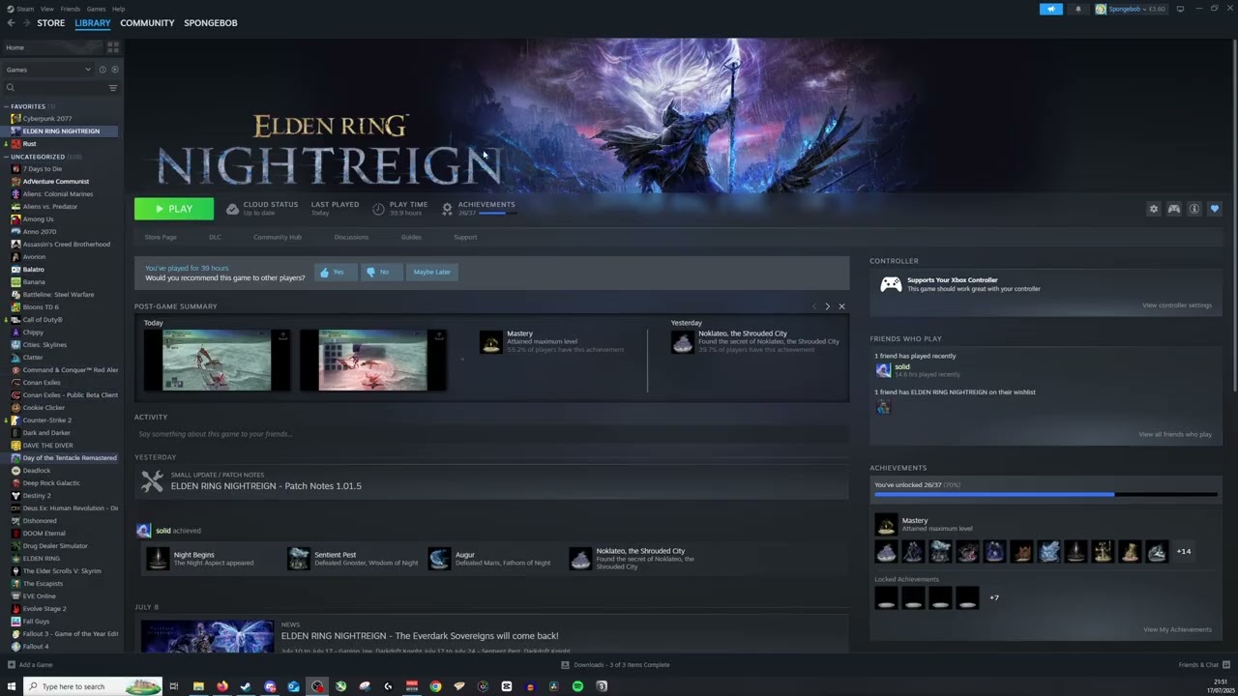
Task: Open the DLC link
Action: coord(215,237)
